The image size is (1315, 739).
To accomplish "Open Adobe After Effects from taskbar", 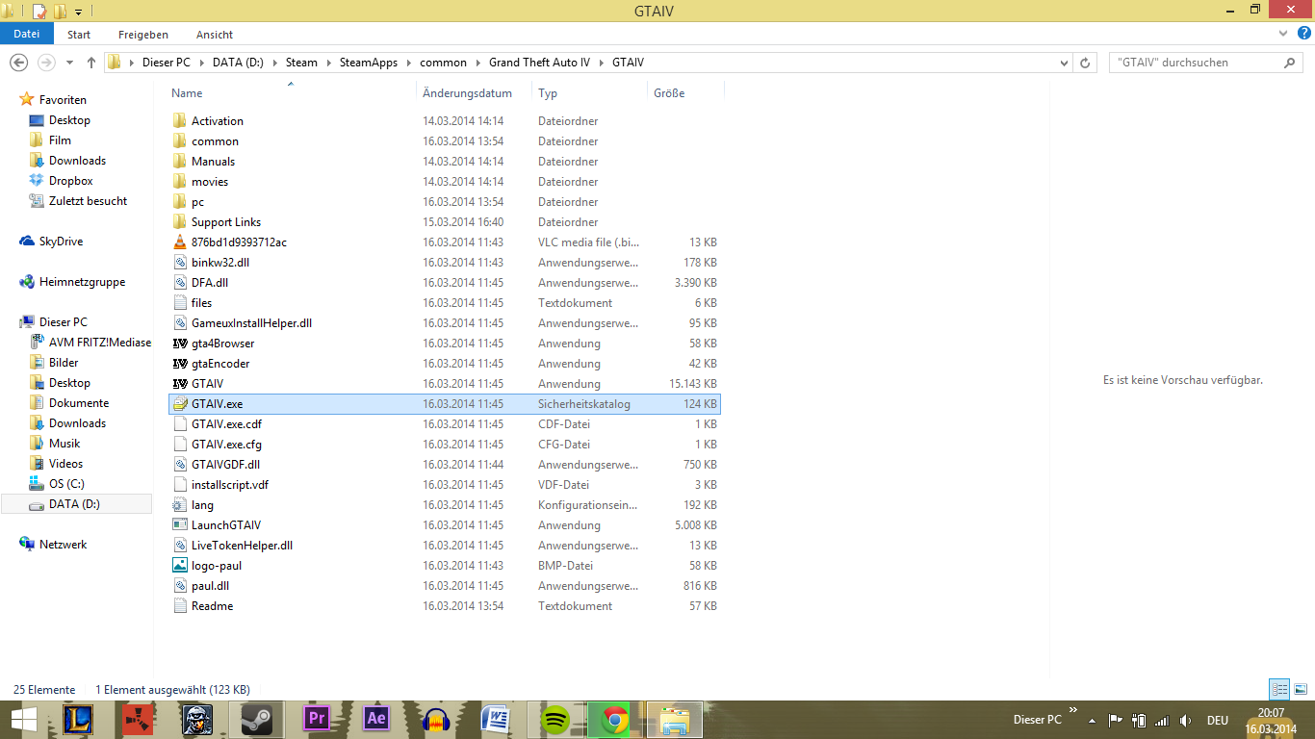I will pos(376,720).
